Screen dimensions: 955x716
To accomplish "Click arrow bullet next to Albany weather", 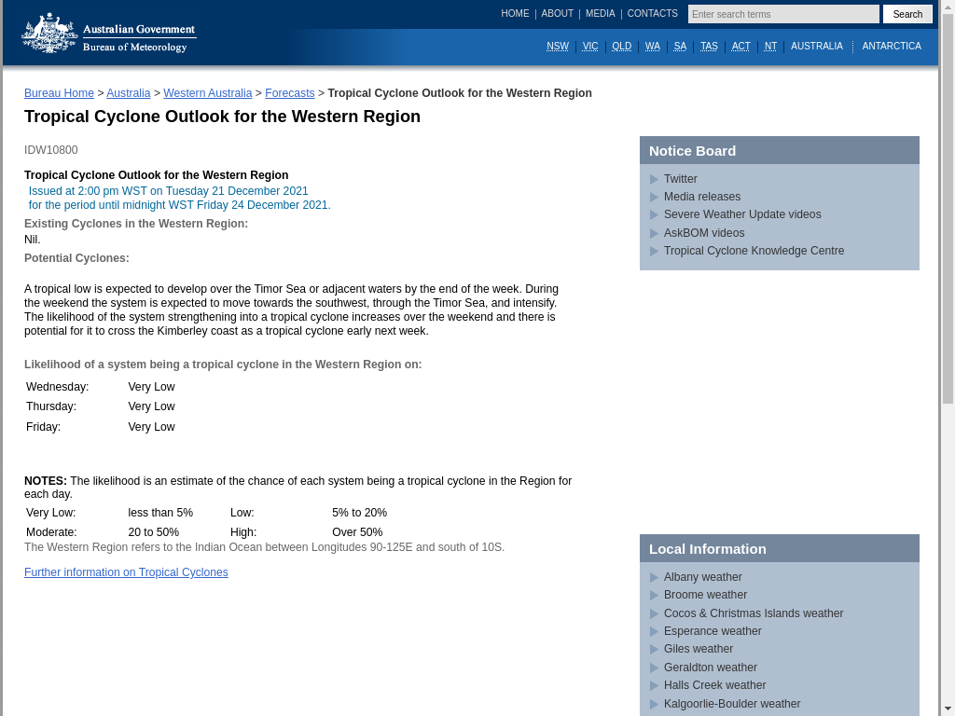I will [654, 577].
